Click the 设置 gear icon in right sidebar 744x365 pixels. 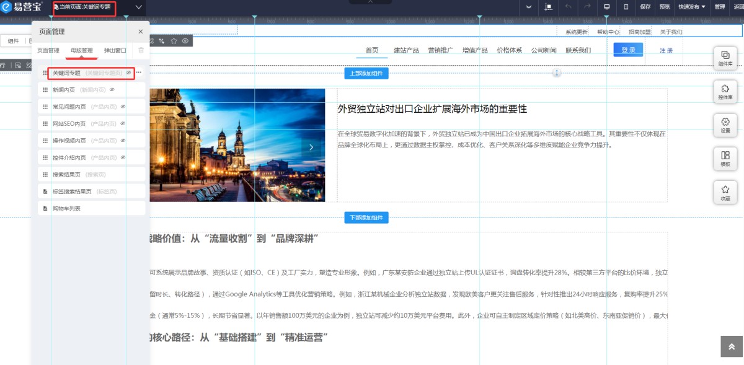click(x=725, y=125)
